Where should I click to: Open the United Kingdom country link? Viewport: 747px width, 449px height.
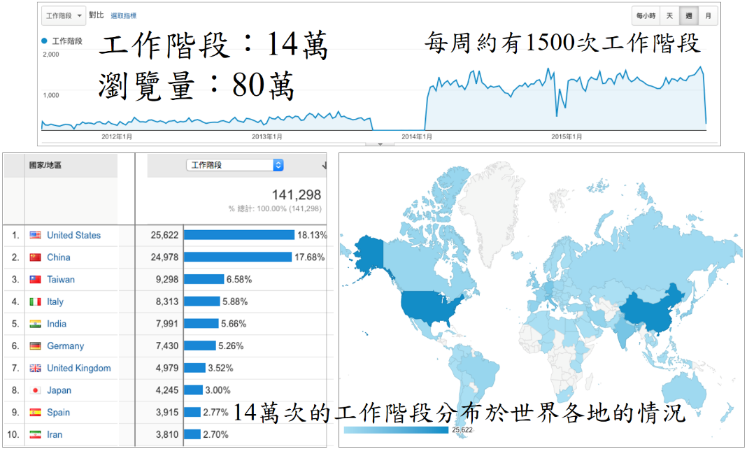[x=78, y=368]
